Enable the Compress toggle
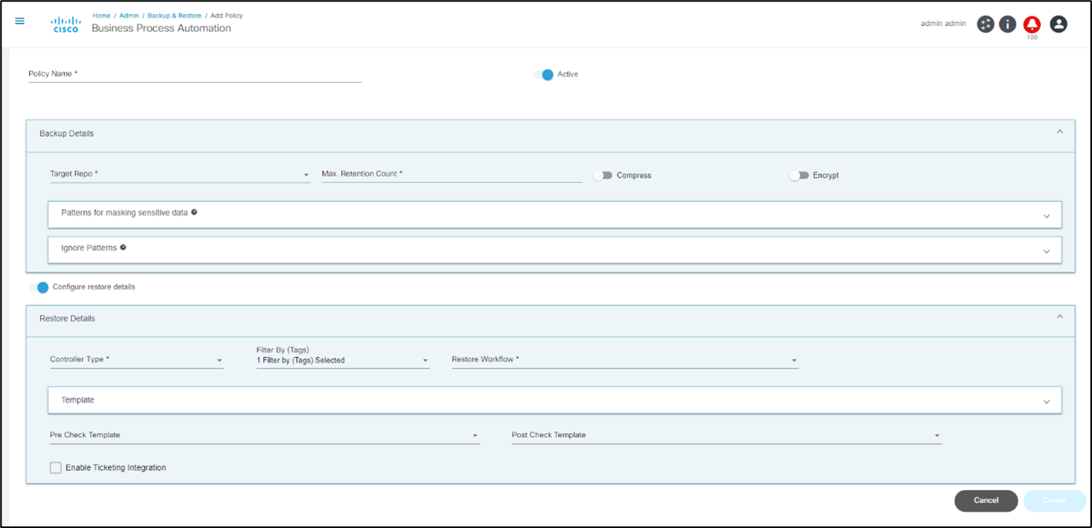Image resolution: width=1092 pixels, height=528 pixels. [603, 175]
